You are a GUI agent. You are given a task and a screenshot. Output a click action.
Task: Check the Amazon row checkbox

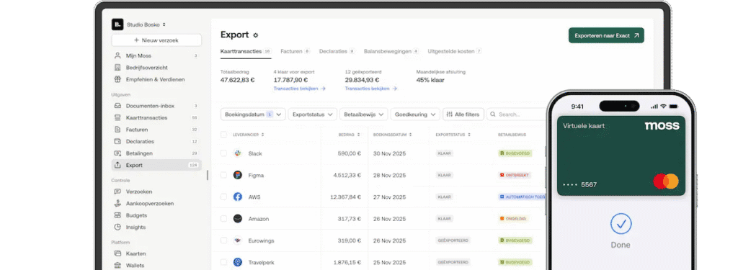(x=223, y=219)
